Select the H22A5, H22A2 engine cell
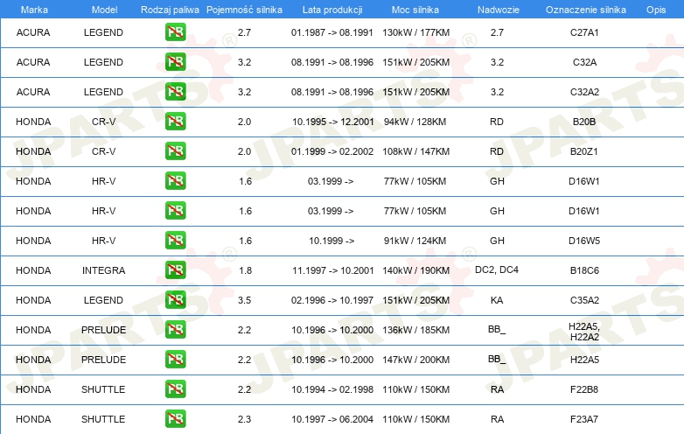The height and width of the screenshot is (434, 684). click(x=584, y=332)
